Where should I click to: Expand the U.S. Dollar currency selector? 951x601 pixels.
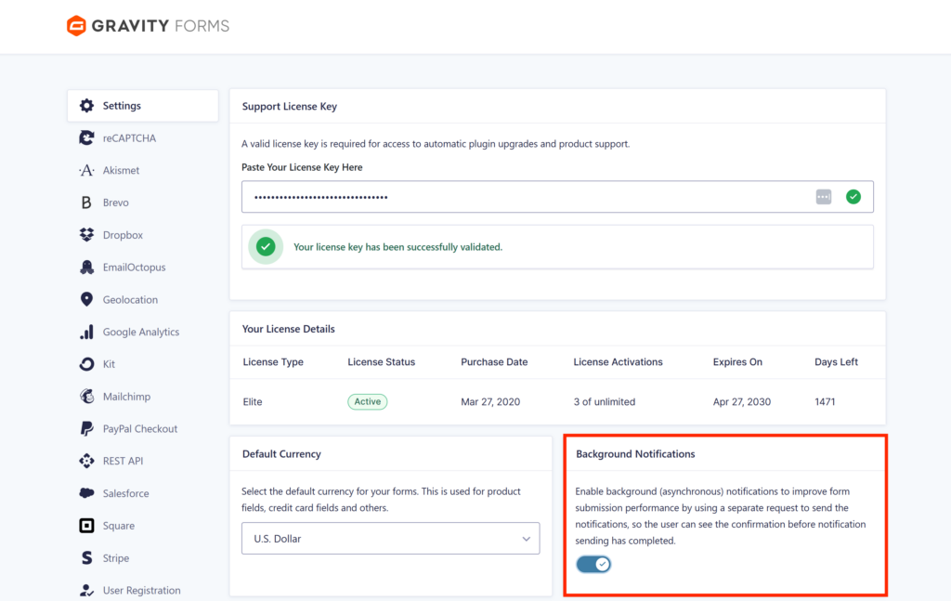pyautogui.click(x=390, y=538)
